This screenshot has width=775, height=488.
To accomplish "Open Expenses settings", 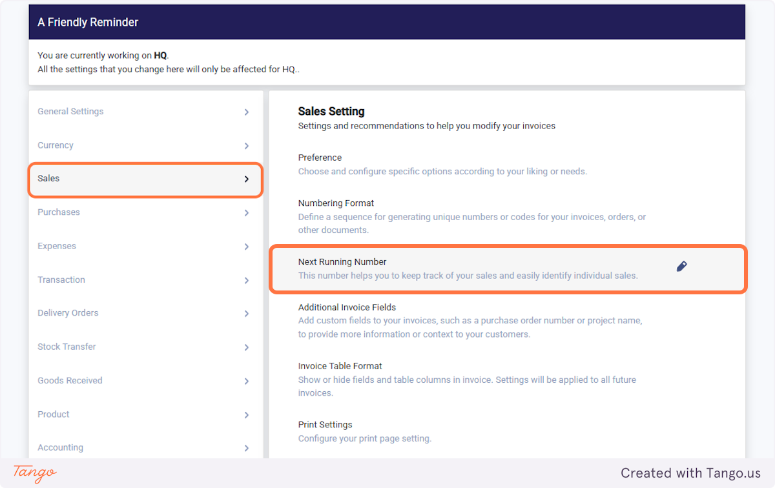I will pos(146,246).
